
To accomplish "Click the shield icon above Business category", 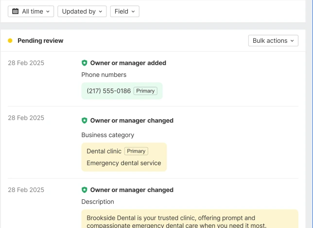I will click(85, 121).
